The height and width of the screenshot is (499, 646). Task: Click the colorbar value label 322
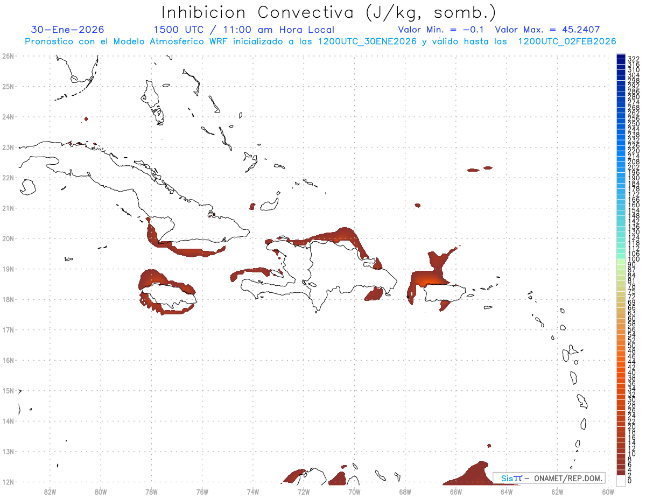pos(634,58)
